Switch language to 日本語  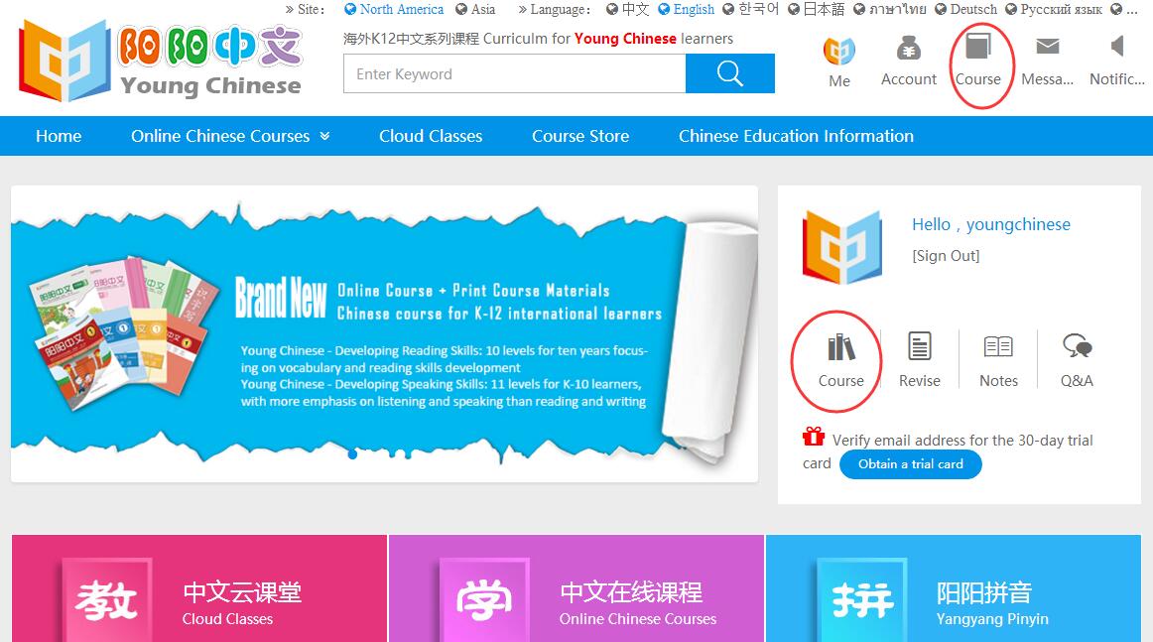click(x=817, y=10)
